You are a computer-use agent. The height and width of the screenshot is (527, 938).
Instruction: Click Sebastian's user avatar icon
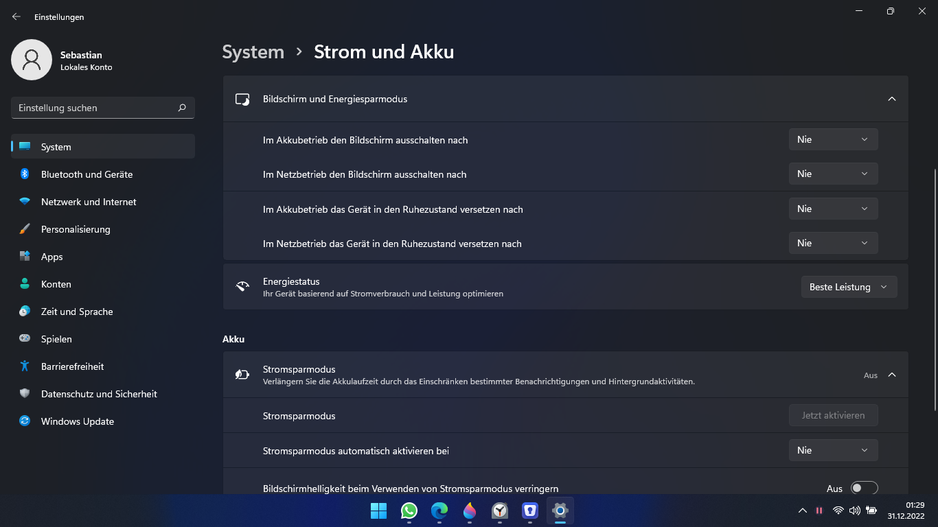(x=32, y=60)
